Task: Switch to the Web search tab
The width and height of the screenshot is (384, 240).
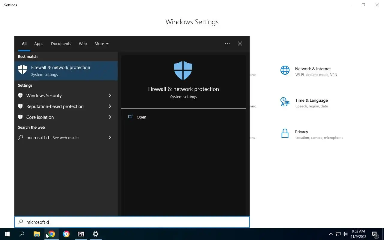Action: coord(83,43)
